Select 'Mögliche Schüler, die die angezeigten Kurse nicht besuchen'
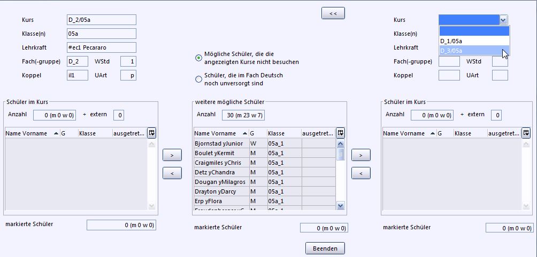The image size is (537, 257). [x=198, y=58]
